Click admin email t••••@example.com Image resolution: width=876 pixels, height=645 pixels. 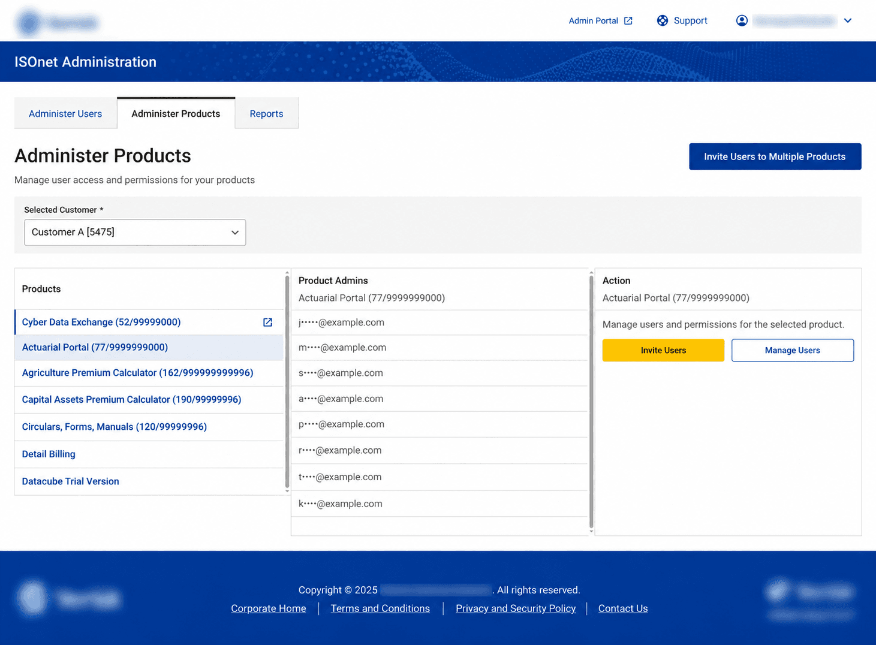pos(340,477)
